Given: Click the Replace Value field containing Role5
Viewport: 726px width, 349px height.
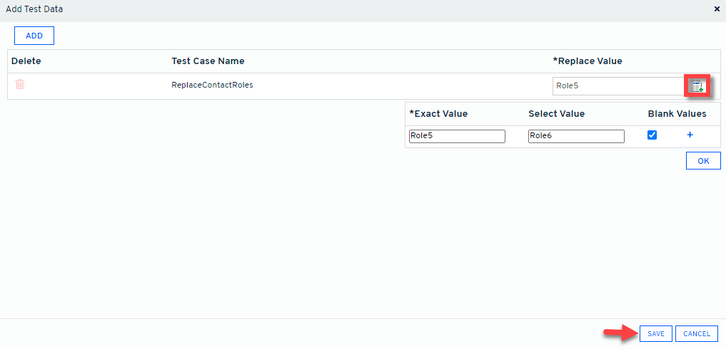Looking at the screenshot, I should coord(617,86).
